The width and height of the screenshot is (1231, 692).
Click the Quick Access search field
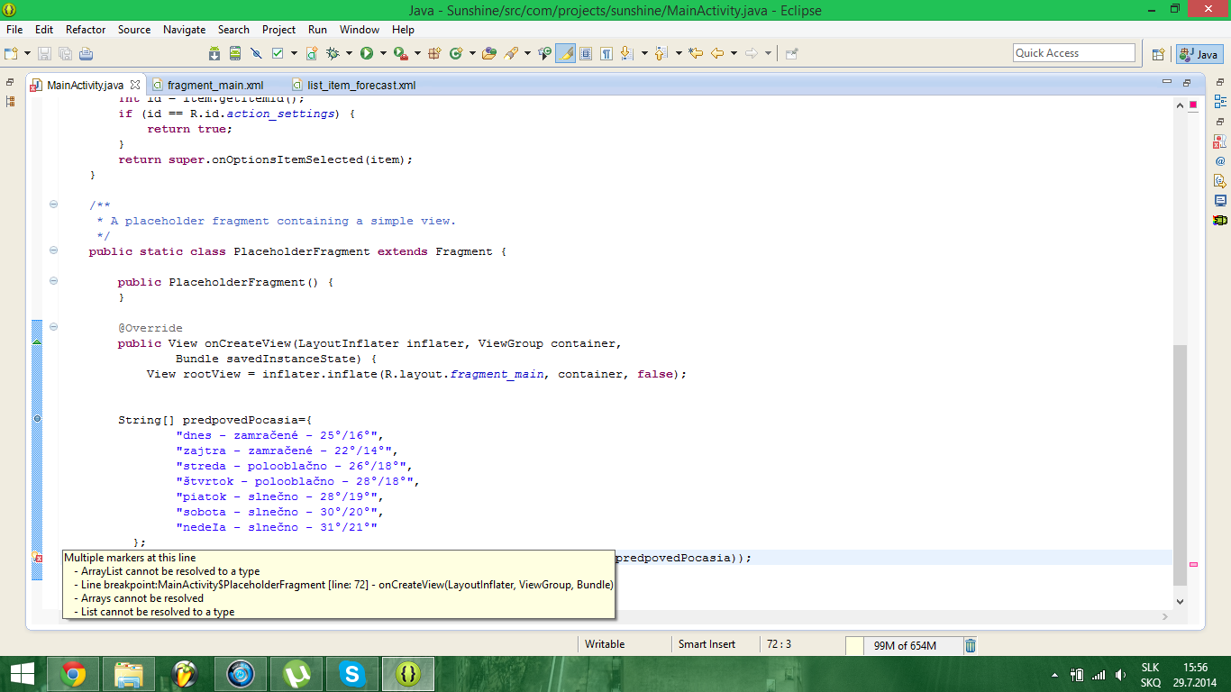(x=1073, y=53)
